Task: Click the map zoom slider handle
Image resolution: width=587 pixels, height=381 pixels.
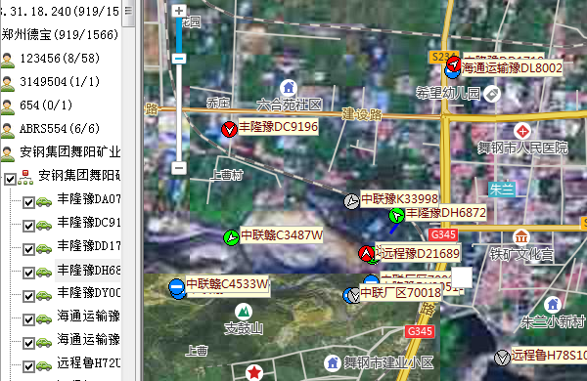Action: pos(179,59)
